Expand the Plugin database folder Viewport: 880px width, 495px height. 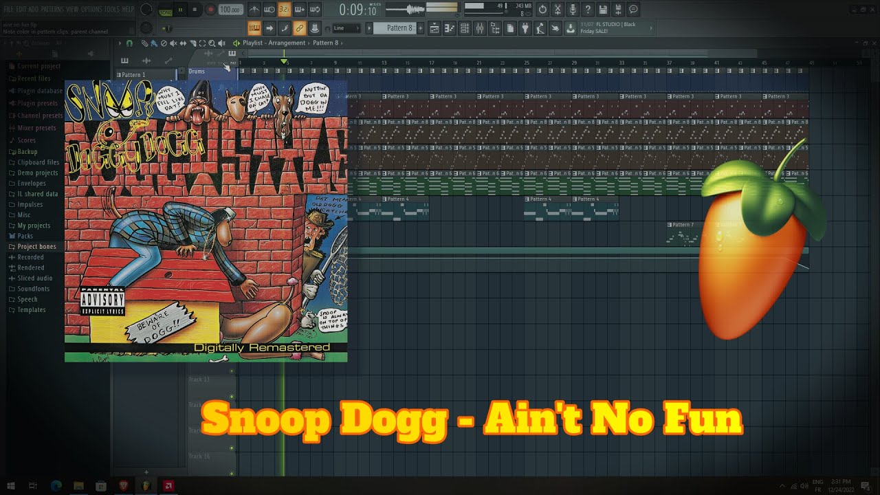click(35, 91)
